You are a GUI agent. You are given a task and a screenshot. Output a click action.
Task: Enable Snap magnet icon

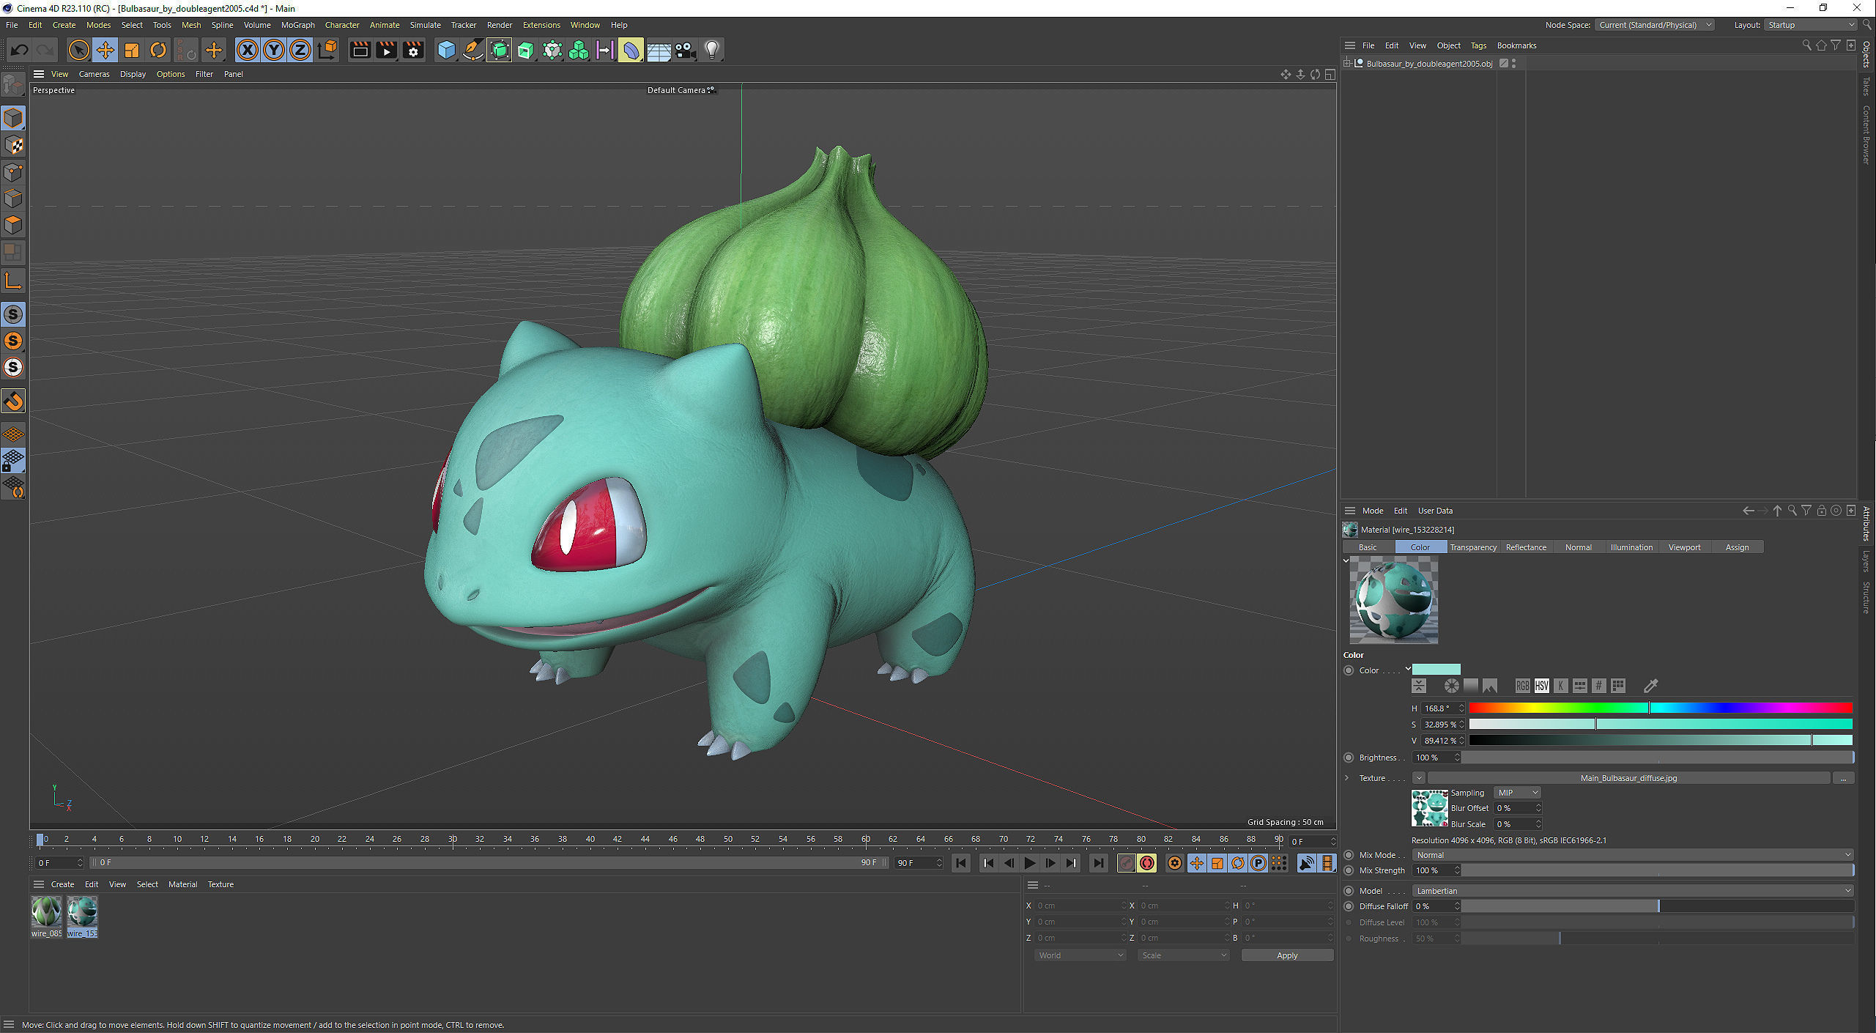click(x=13, y=401)
